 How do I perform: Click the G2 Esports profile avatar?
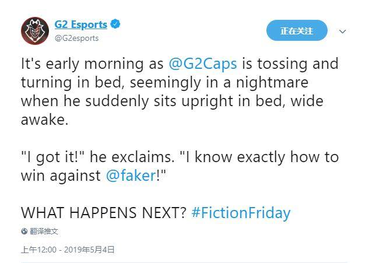click(34, 31)
